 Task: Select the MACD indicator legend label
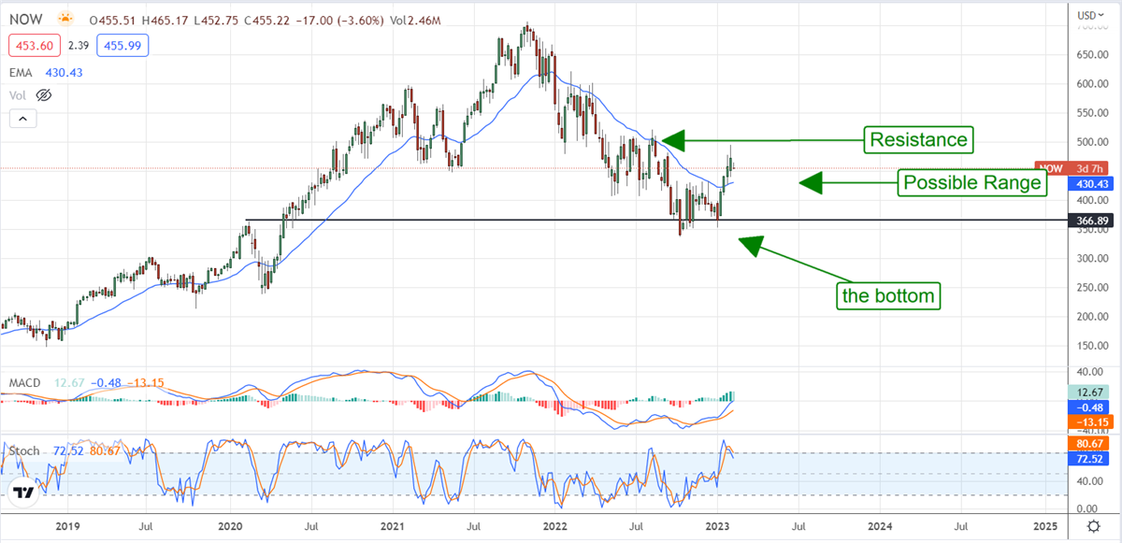[23, 382]
